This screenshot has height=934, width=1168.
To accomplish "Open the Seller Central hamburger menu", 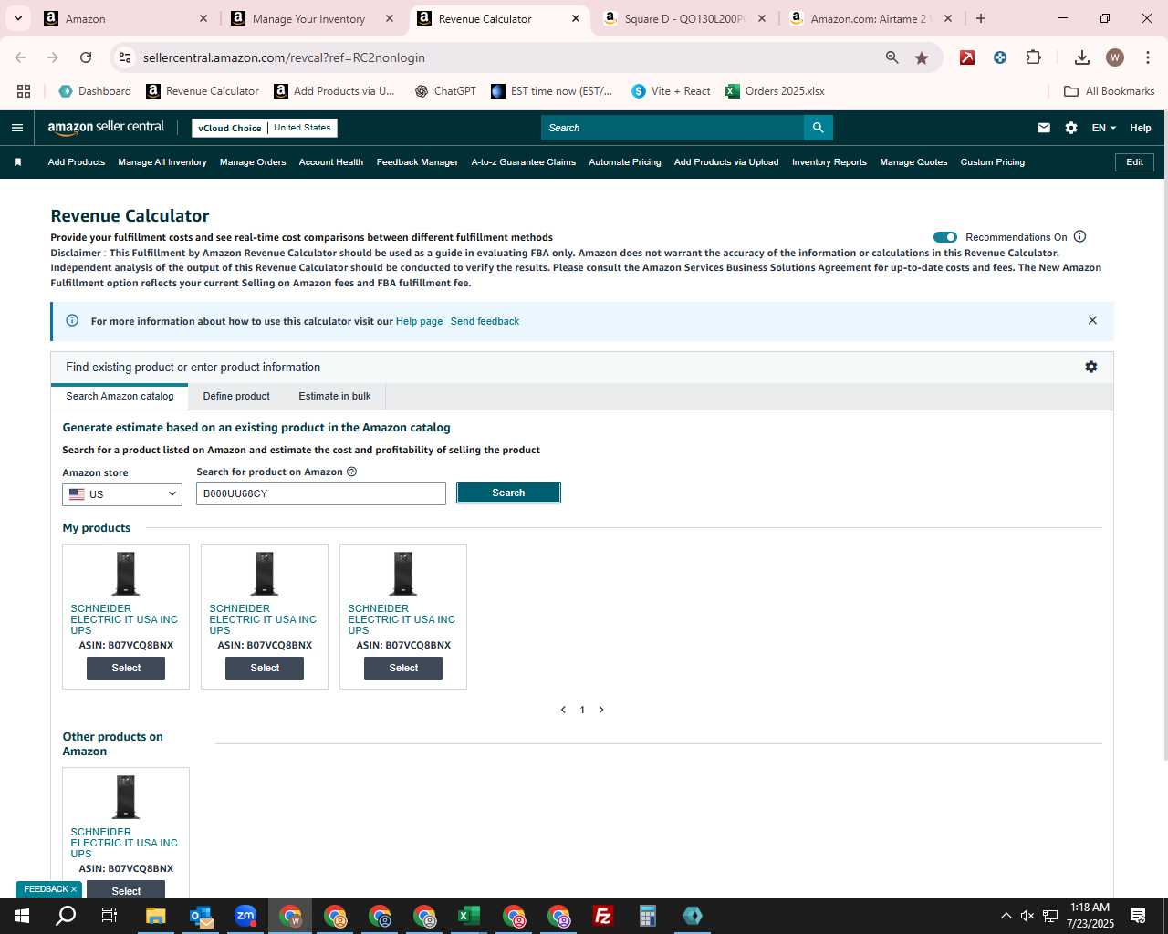I will pyautogui.click(x=16, y=128).
